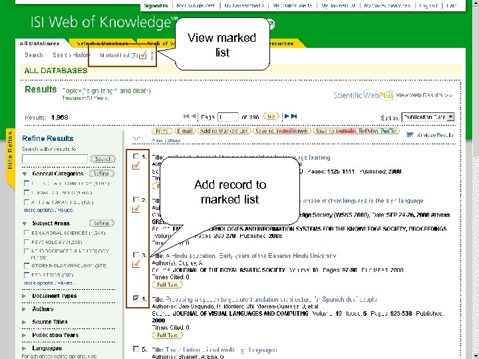Expand the Authors refine section
Viewport: 479px width, 359px height.
coord(24,309)
